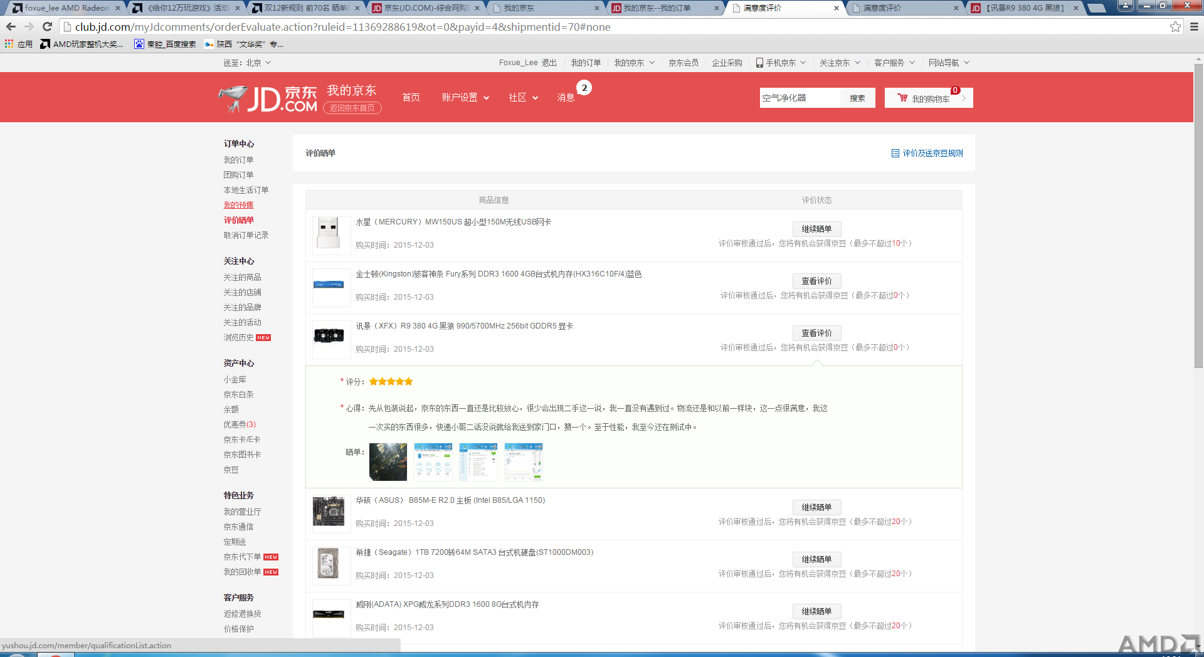Expand the 送至 北京 location dropdown
The width and height of the screenshot is (1204, 657).
(x=247, y=63)
